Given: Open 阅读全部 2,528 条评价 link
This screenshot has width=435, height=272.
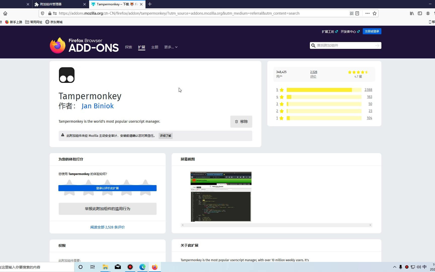Looking at the screenshot, I should (x=107, y=227).
